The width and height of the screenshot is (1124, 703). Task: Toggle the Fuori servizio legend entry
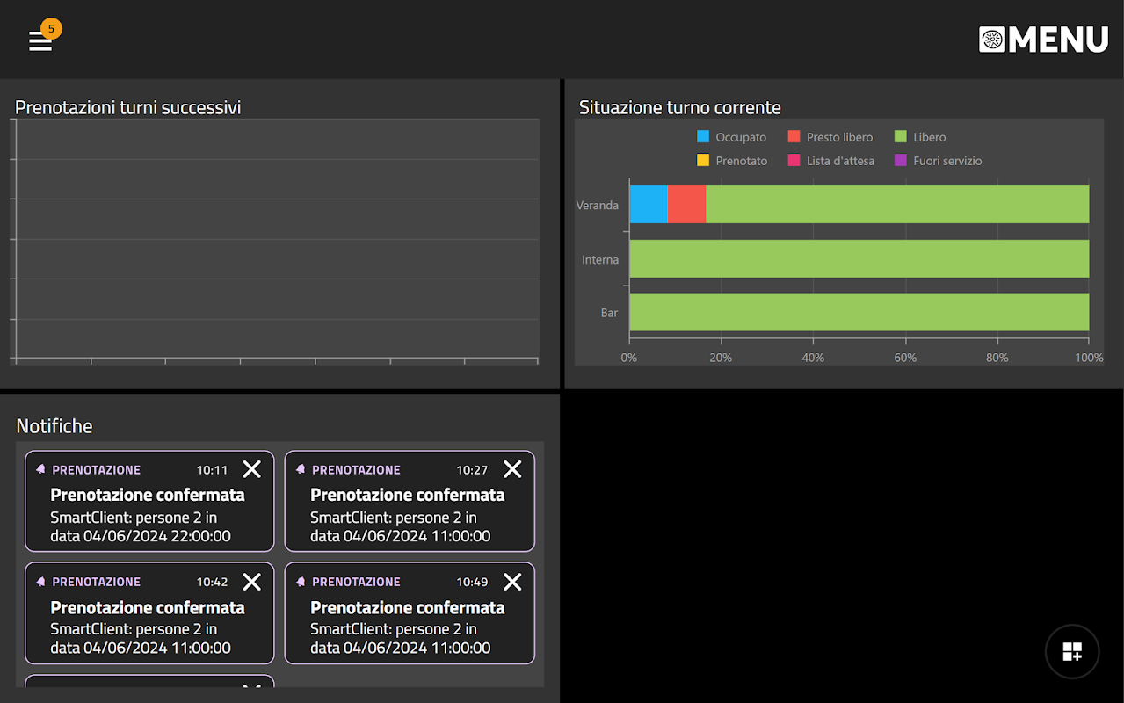(x=938, y=161)
